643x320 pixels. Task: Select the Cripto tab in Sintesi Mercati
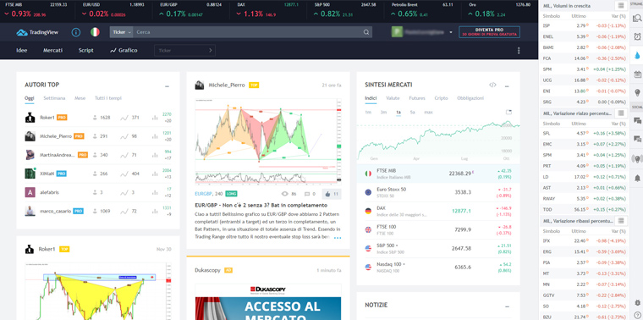click(x=442, y=98)
